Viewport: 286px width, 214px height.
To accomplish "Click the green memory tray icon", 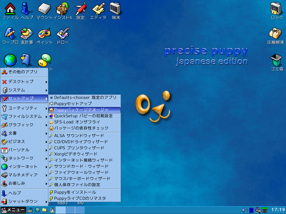I will click(x=265, y=210).
